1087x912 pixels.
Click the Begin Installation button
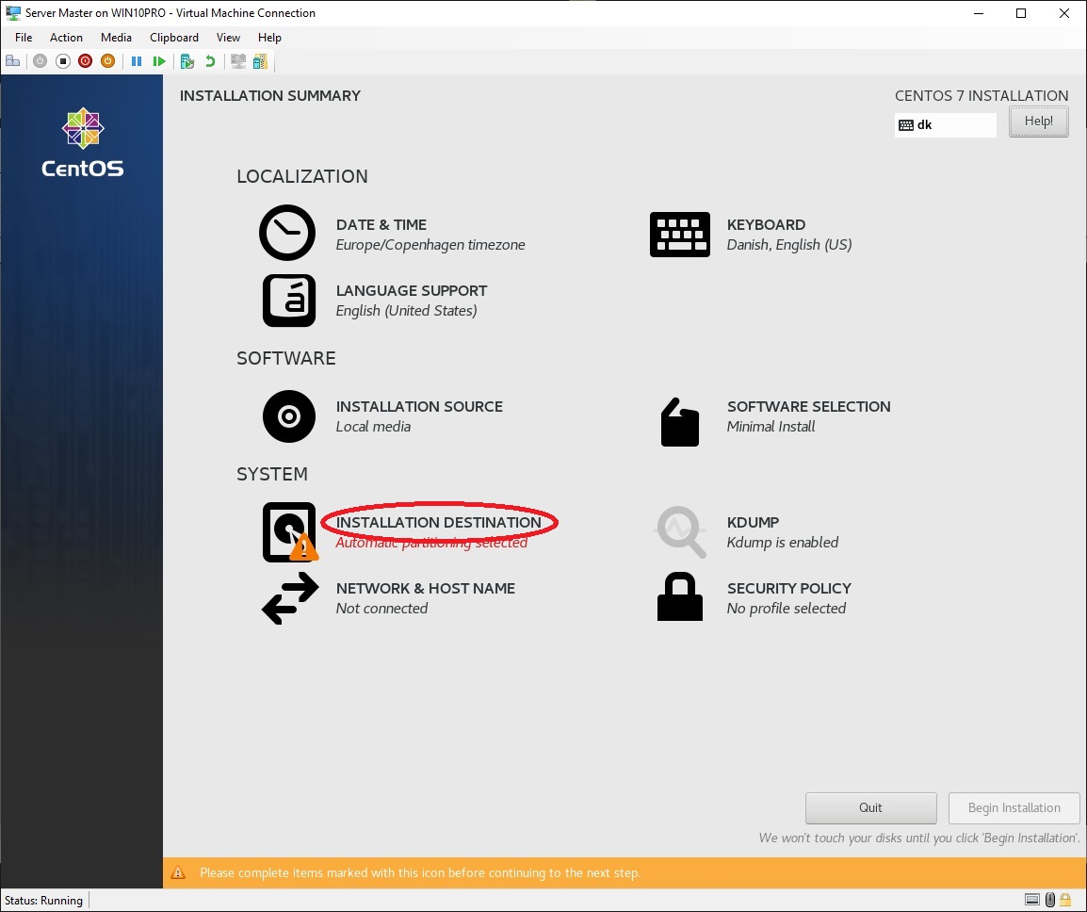(x=1014, y=808)
